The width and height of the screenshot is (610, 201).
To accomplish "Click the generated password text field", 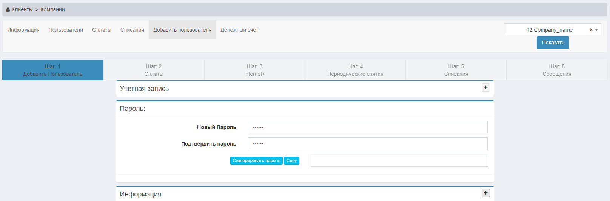I will 399,160.
